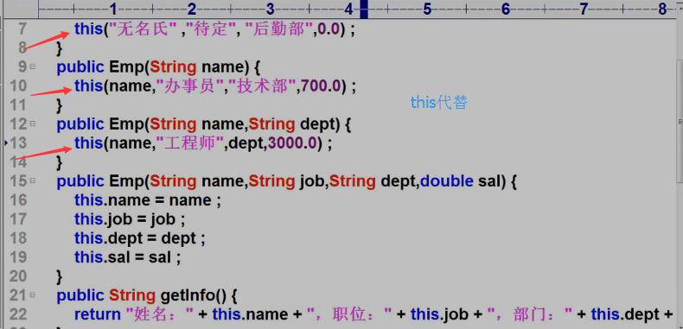The image size is (683, 329).
Task: Place the cursor in the string "待定"
Action: [x=209, y=29]
